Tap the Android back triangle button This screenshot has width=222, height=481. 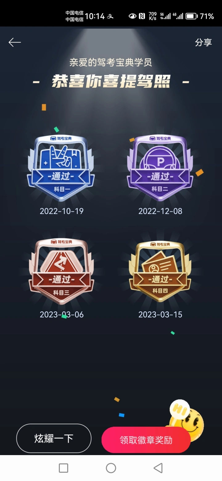point(158,468)
